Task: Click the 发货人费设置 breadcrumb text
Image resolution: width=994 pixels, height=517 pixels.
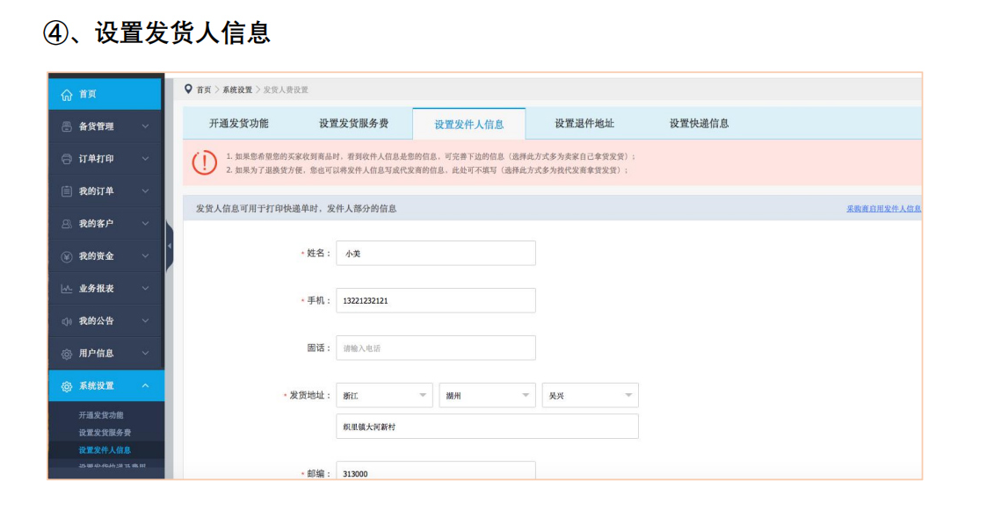Action: pos(286,90)
